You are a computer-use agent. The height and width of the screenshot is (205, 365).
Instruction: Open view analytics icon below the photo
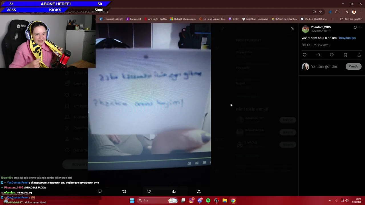(x=174, y=191)
